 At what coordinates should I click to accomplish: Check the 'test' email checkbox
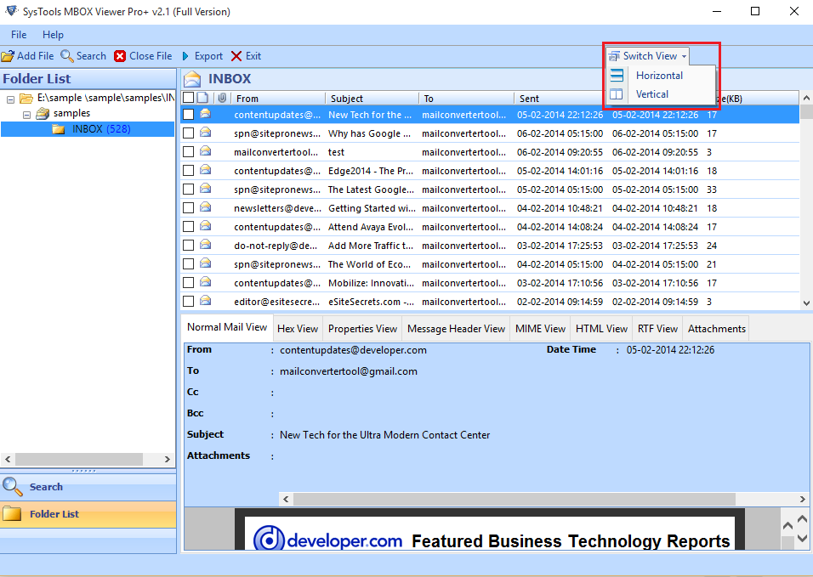[189, 152]
